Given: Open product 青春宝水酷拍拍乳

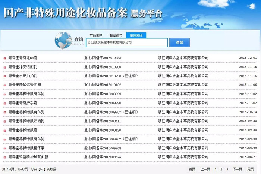Looking at the screenshot, I should (23, 76).
